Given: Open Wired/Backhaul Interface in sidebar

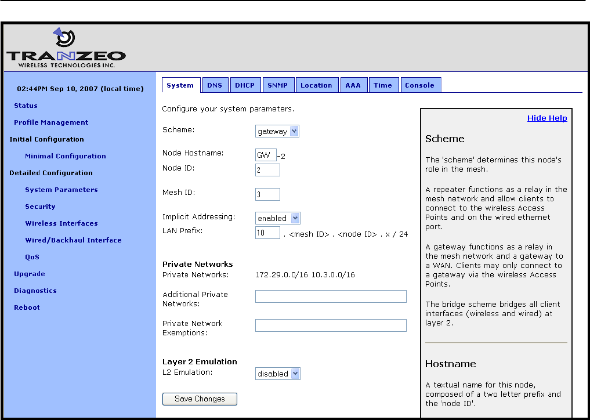Looking at the screenshot, I should click(73, 240).
